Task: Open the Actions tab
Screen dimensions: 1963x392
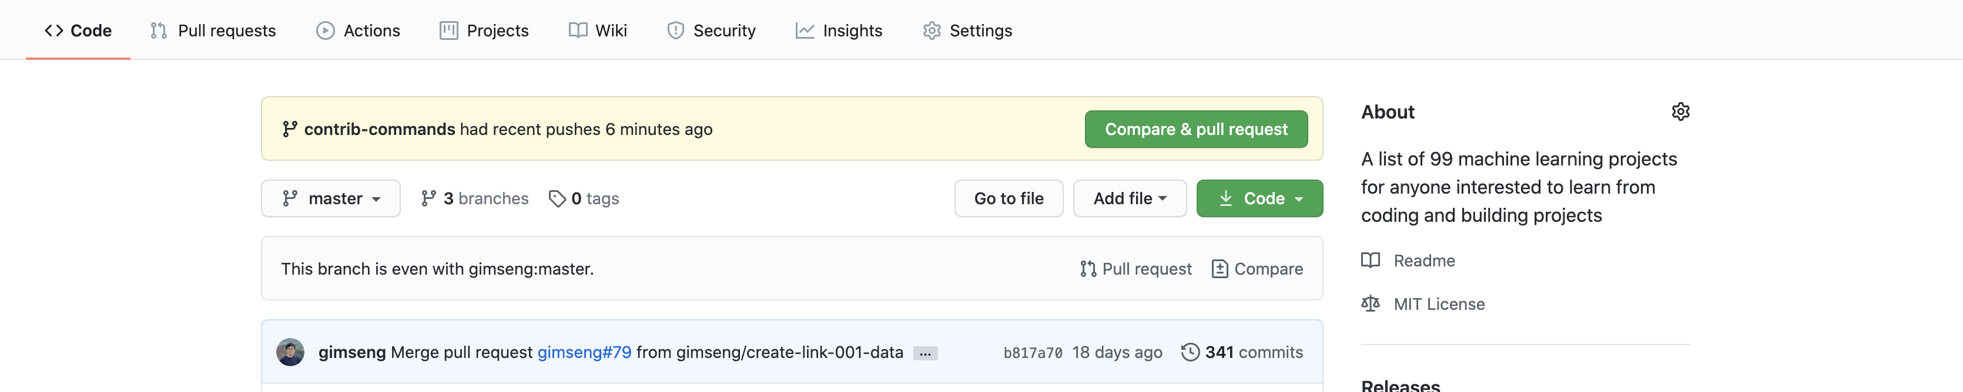Action: coord(358,31)
